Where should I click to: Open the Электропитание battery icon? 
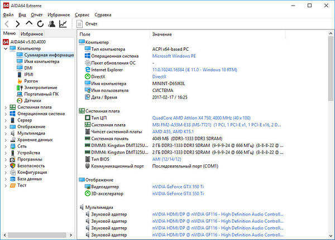click(x=20, y=87)
